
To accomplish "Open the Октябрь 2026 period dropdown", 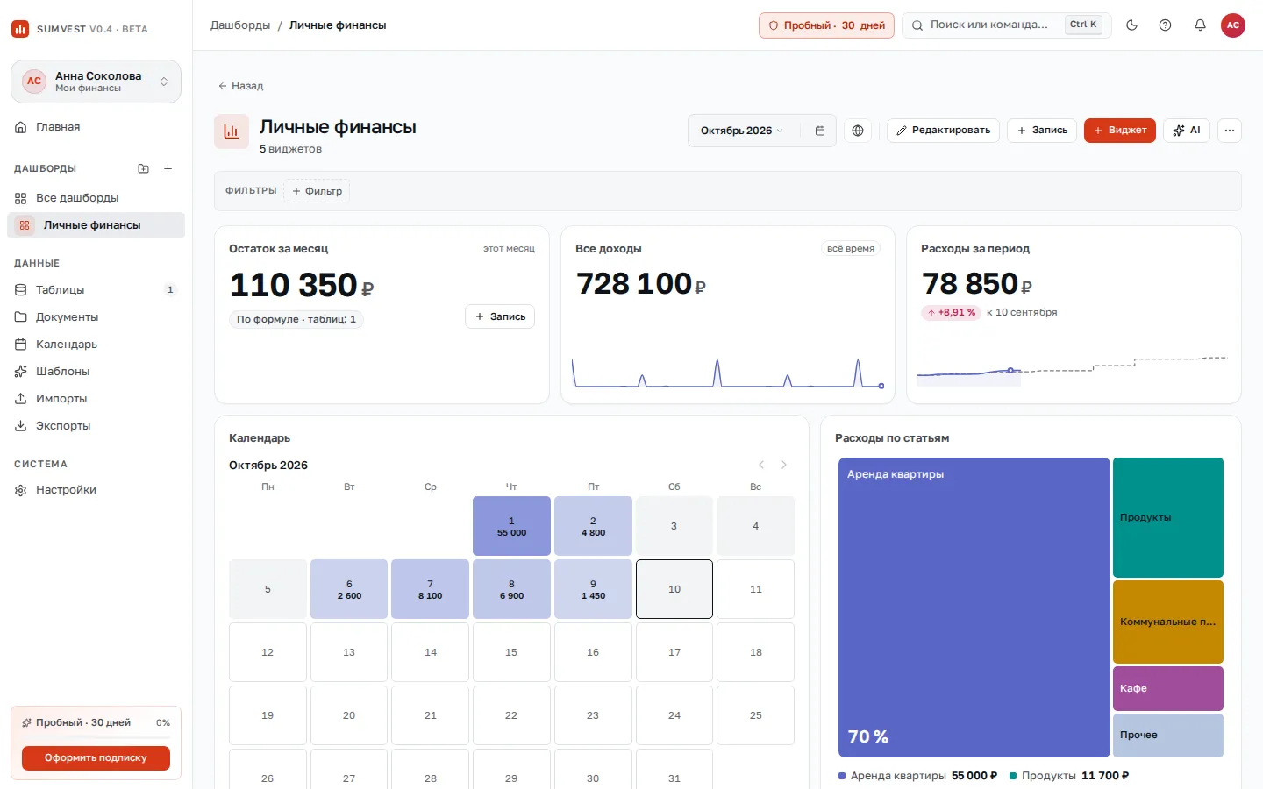I will pyautogui.click(x=742, y=131).
